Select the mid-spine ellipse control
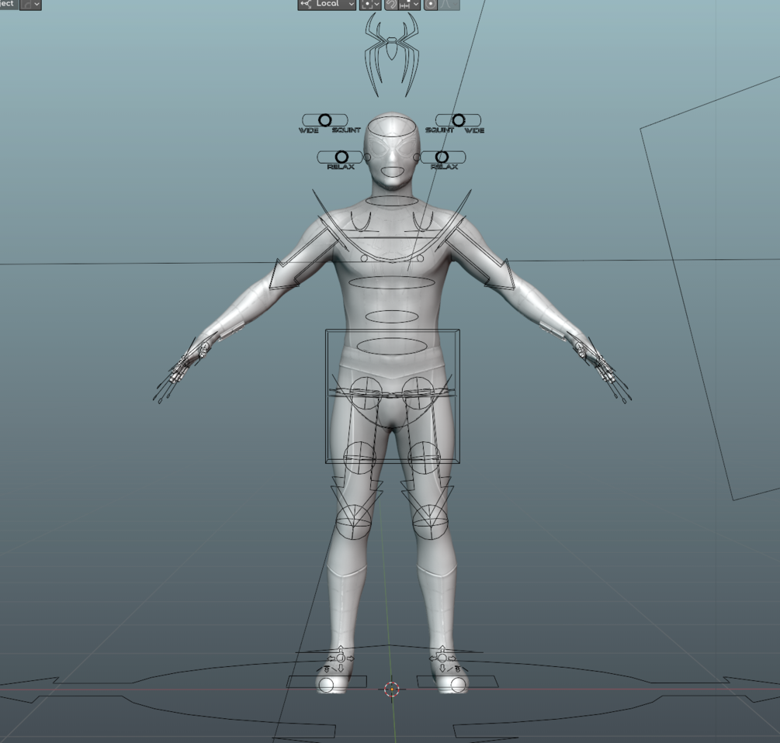The width and height of the screenshot is (780, 743). click(x=391, y=316)
